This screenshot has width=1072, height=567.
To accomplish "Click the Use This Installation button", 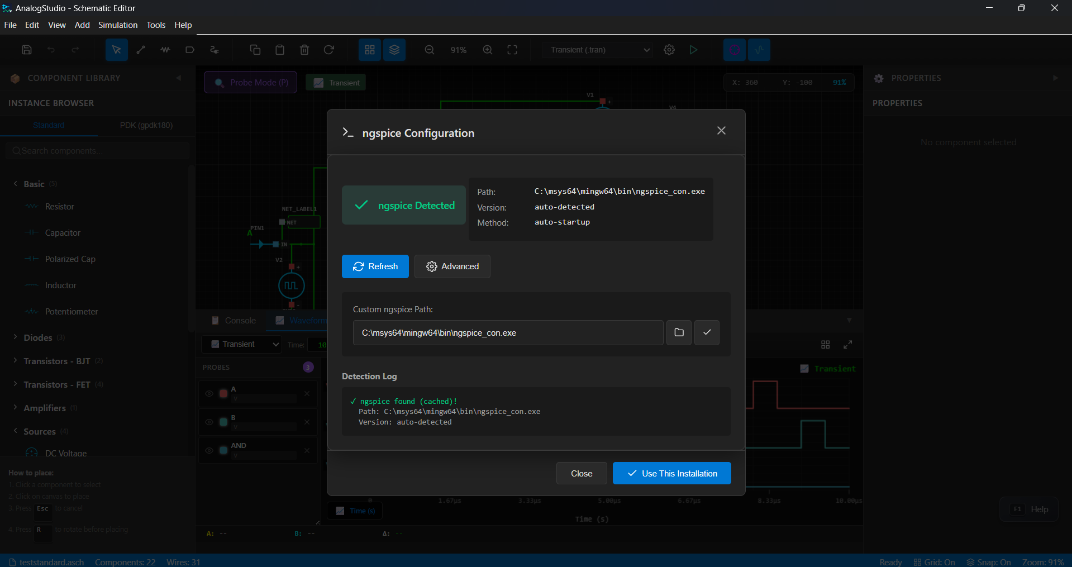I will pyautogui.click(x=671, y=473).
